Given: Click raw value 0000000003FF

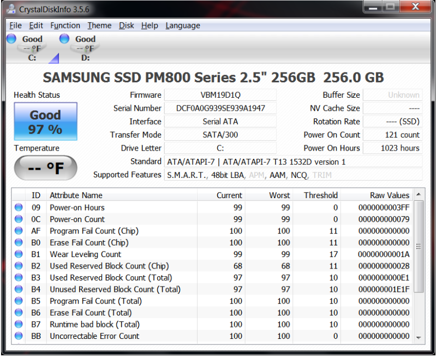Looking at the screenshot, I should pyautogui.click(x=384, y=207).
